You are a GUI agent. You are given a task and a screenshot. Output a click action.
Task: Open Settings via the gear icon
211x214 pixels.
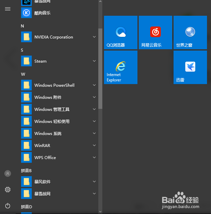tap(8, 190)
